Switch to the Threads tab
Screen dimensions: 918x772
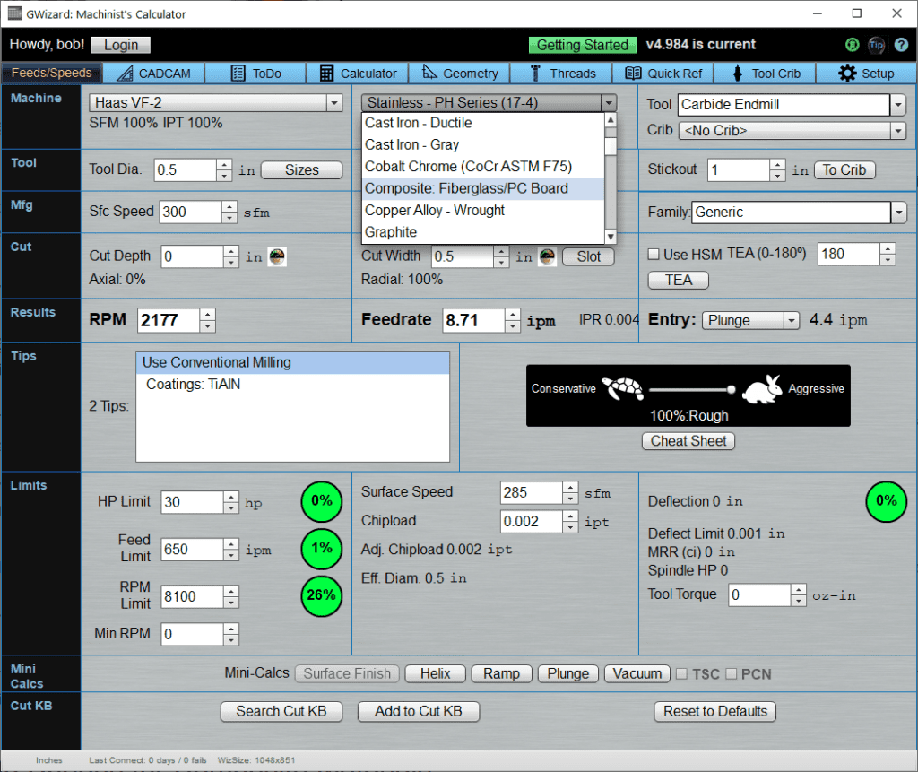click(561, 73)
